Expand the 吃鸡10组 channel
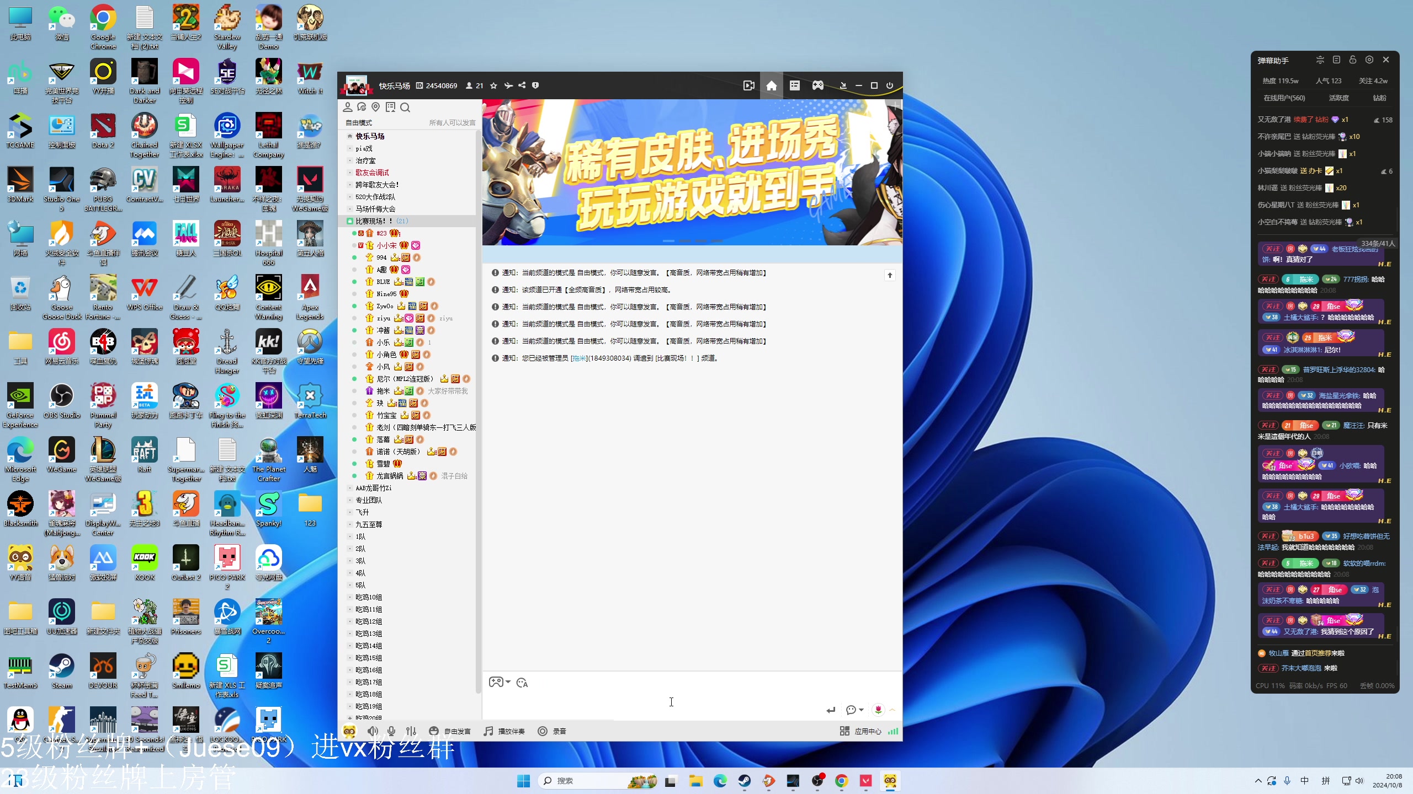Image resolution: width=1413 pixels, height=794 pixels. [x=349, y=597]
